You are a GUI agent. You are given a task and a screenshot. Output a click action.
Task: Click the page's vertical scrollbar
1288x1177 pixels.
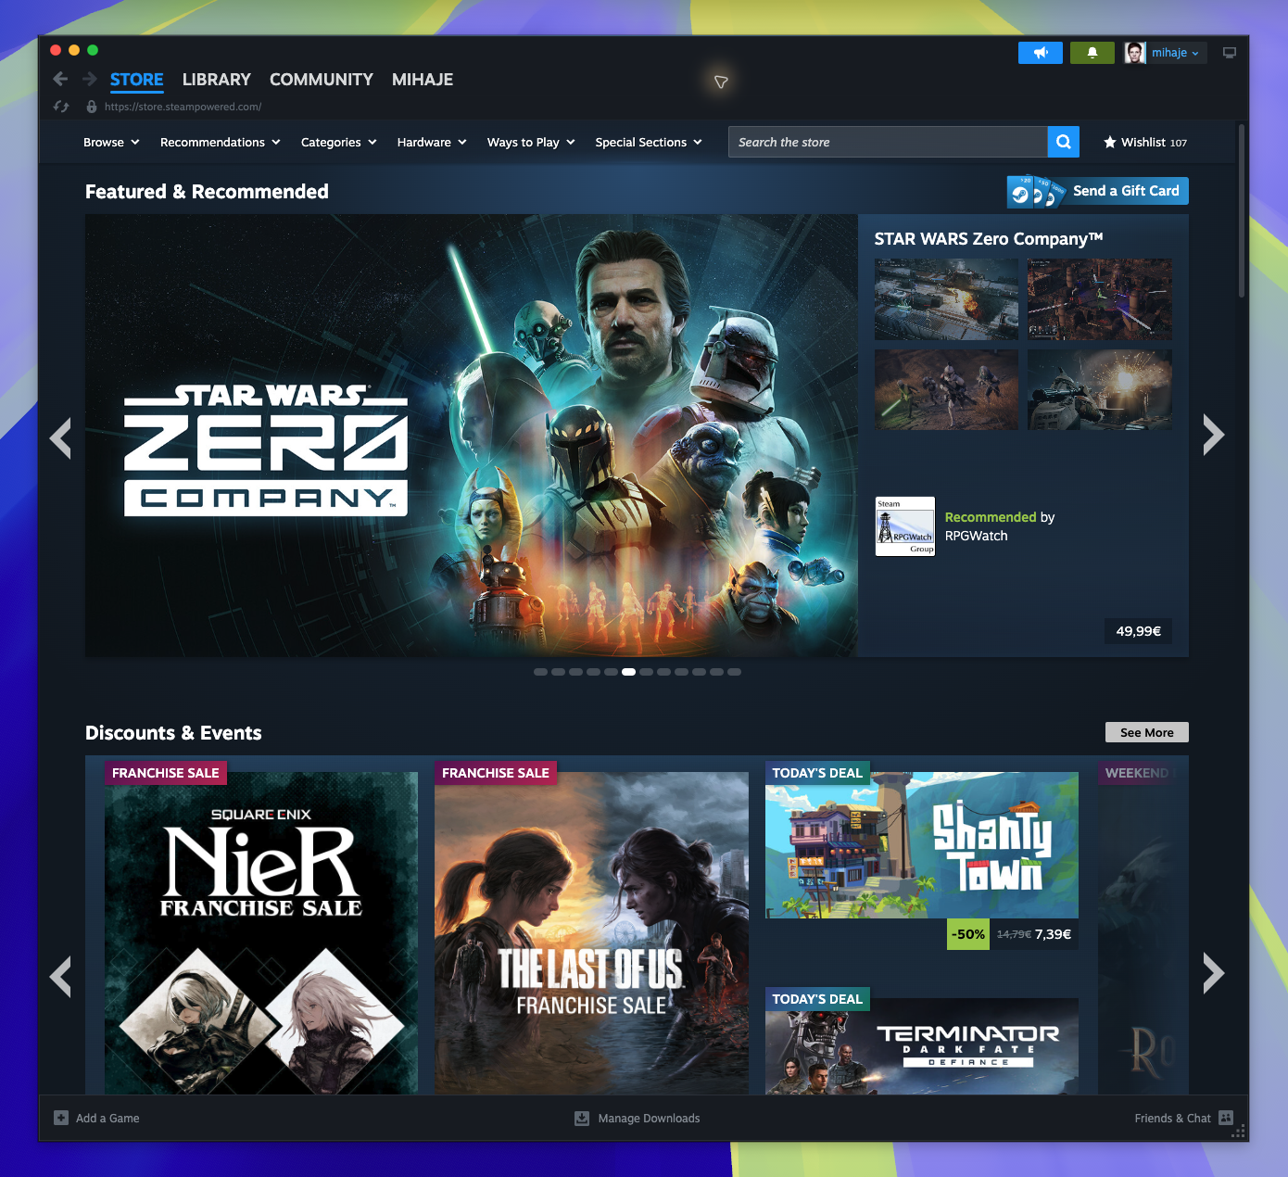click(x=1242, y=211)
